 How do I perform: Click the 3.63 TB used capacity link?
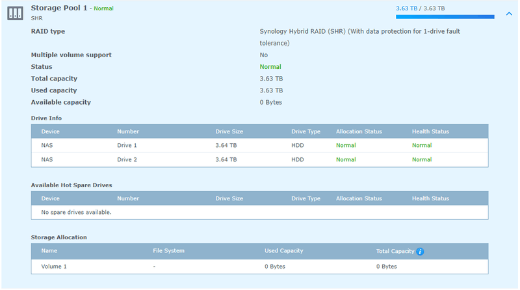(x=407, y=8)
